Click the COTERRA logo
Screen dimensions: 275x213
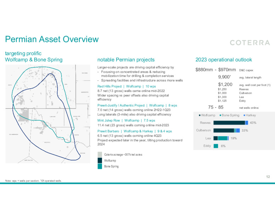point(250,43)
